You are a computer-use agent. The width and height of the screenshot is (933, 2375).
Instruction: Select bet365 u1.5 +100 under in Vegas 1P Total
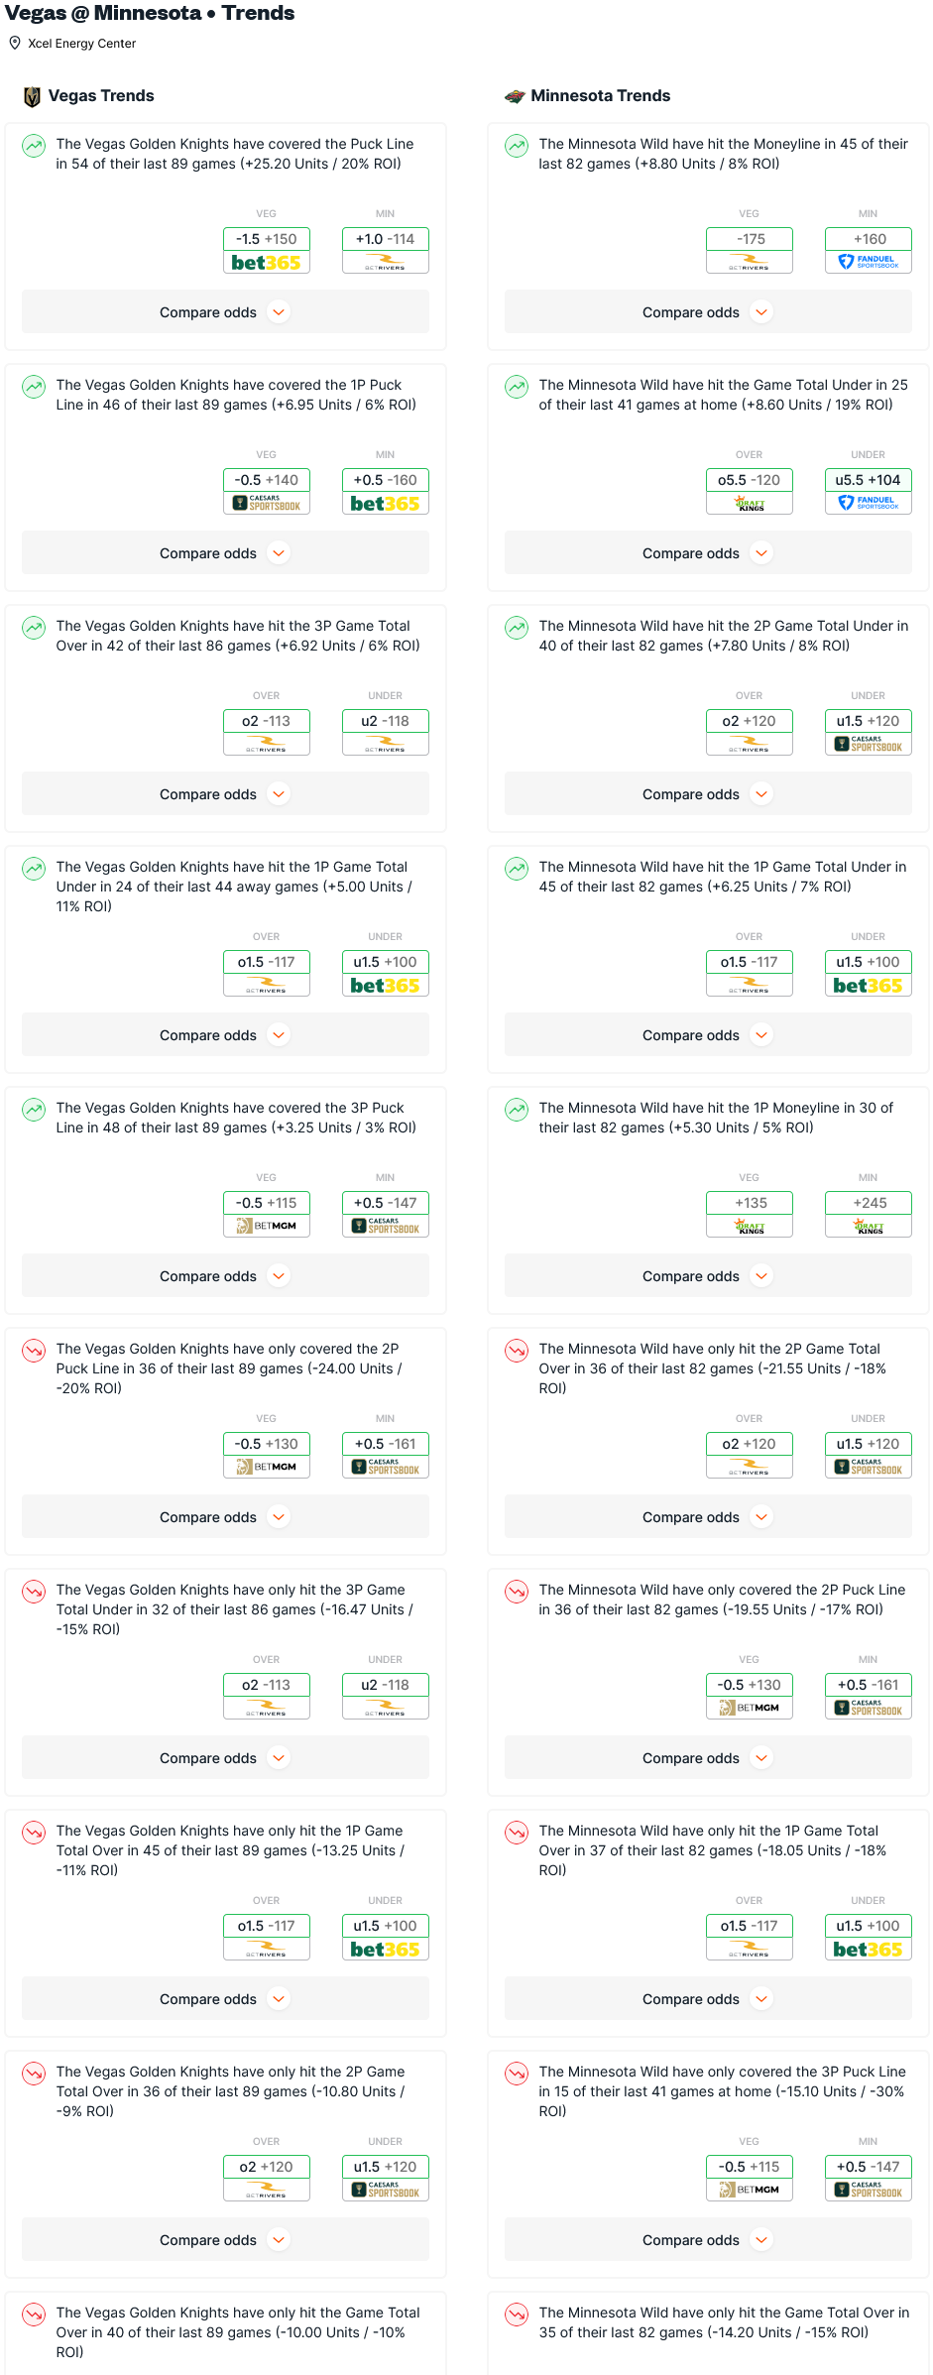(386, 973)
